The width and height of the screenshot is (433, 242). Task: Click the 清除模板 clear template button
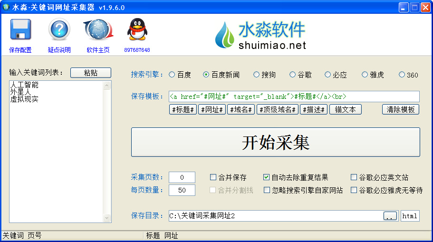point(400,109)
